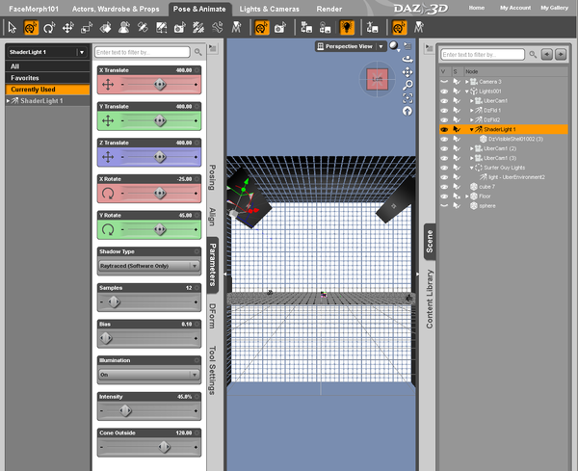Click the X Translate move icon
The height and width of the screenshot is (471, 578).
(x=108, y=85)
